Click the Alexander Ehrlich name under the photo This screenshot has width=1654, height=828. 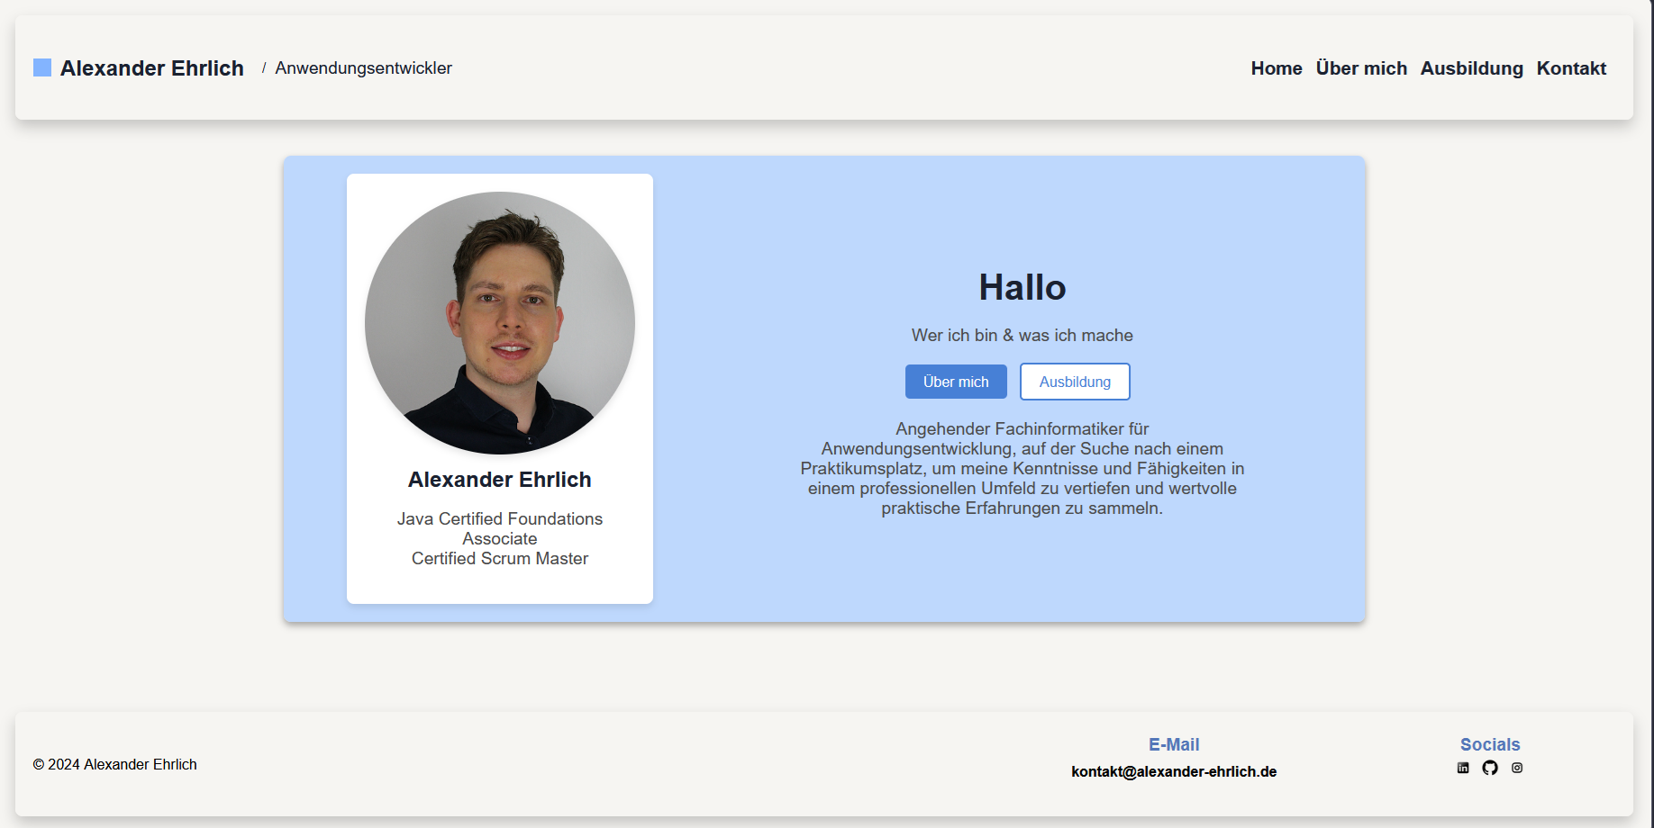coord(500,480)
